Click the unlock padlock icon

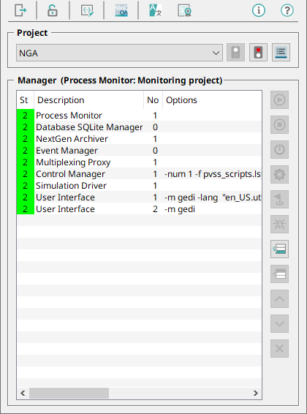[52, 10]
